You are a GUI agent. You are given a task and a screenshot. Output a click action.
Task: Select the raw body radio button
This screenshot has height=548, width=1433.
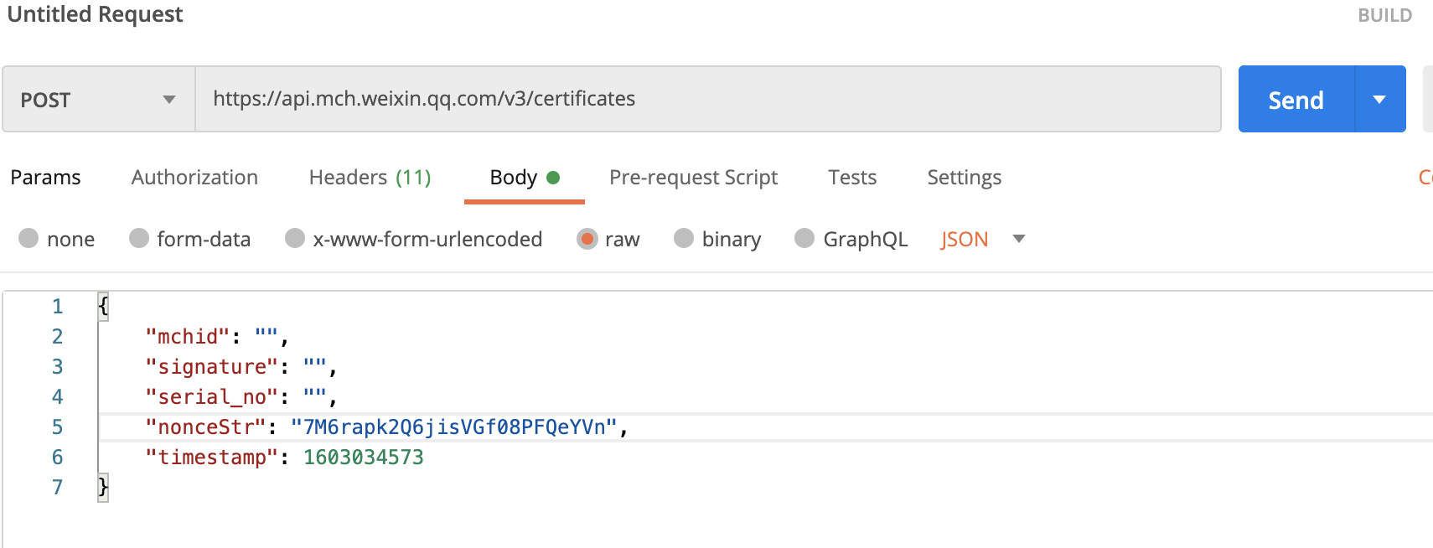[587, 239]
